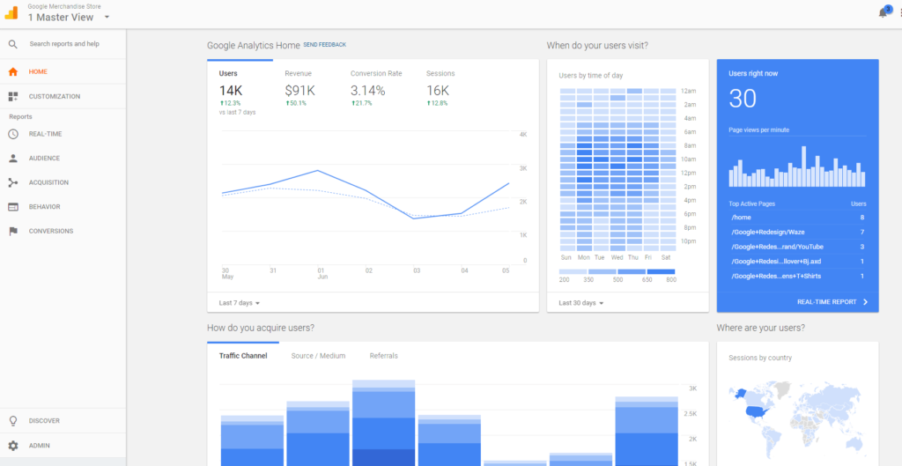
Task: Click the 350 legend color swatch
Action: coord(603,271)
